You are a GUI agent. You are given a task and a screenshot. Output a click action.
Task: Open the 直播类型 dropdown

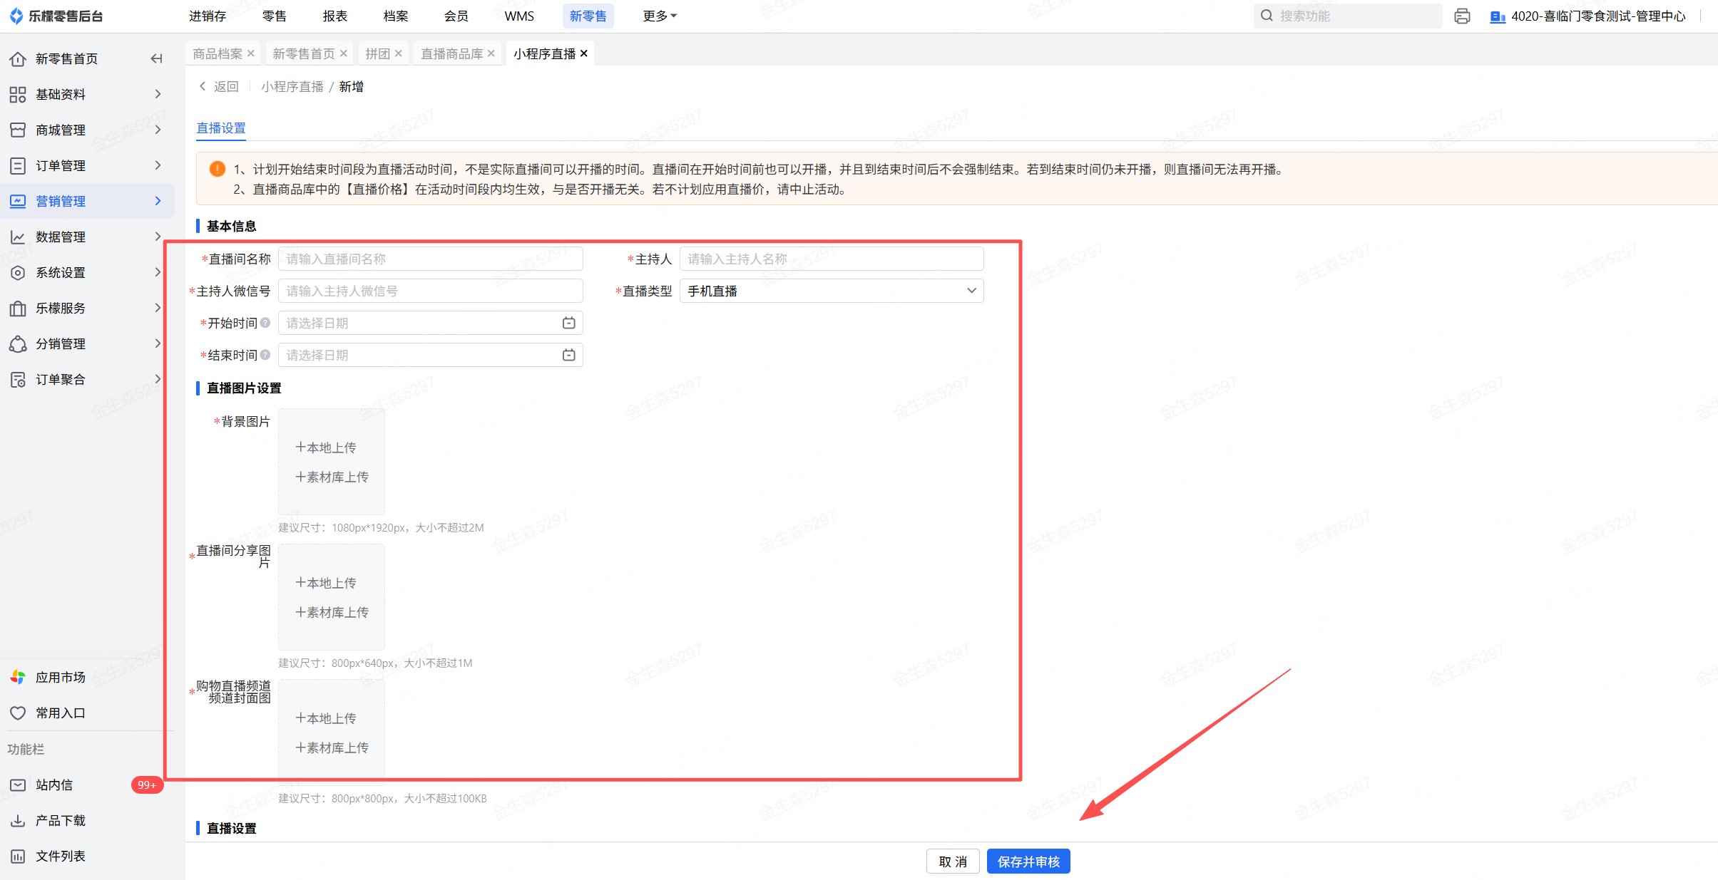[x=831, y=291]
